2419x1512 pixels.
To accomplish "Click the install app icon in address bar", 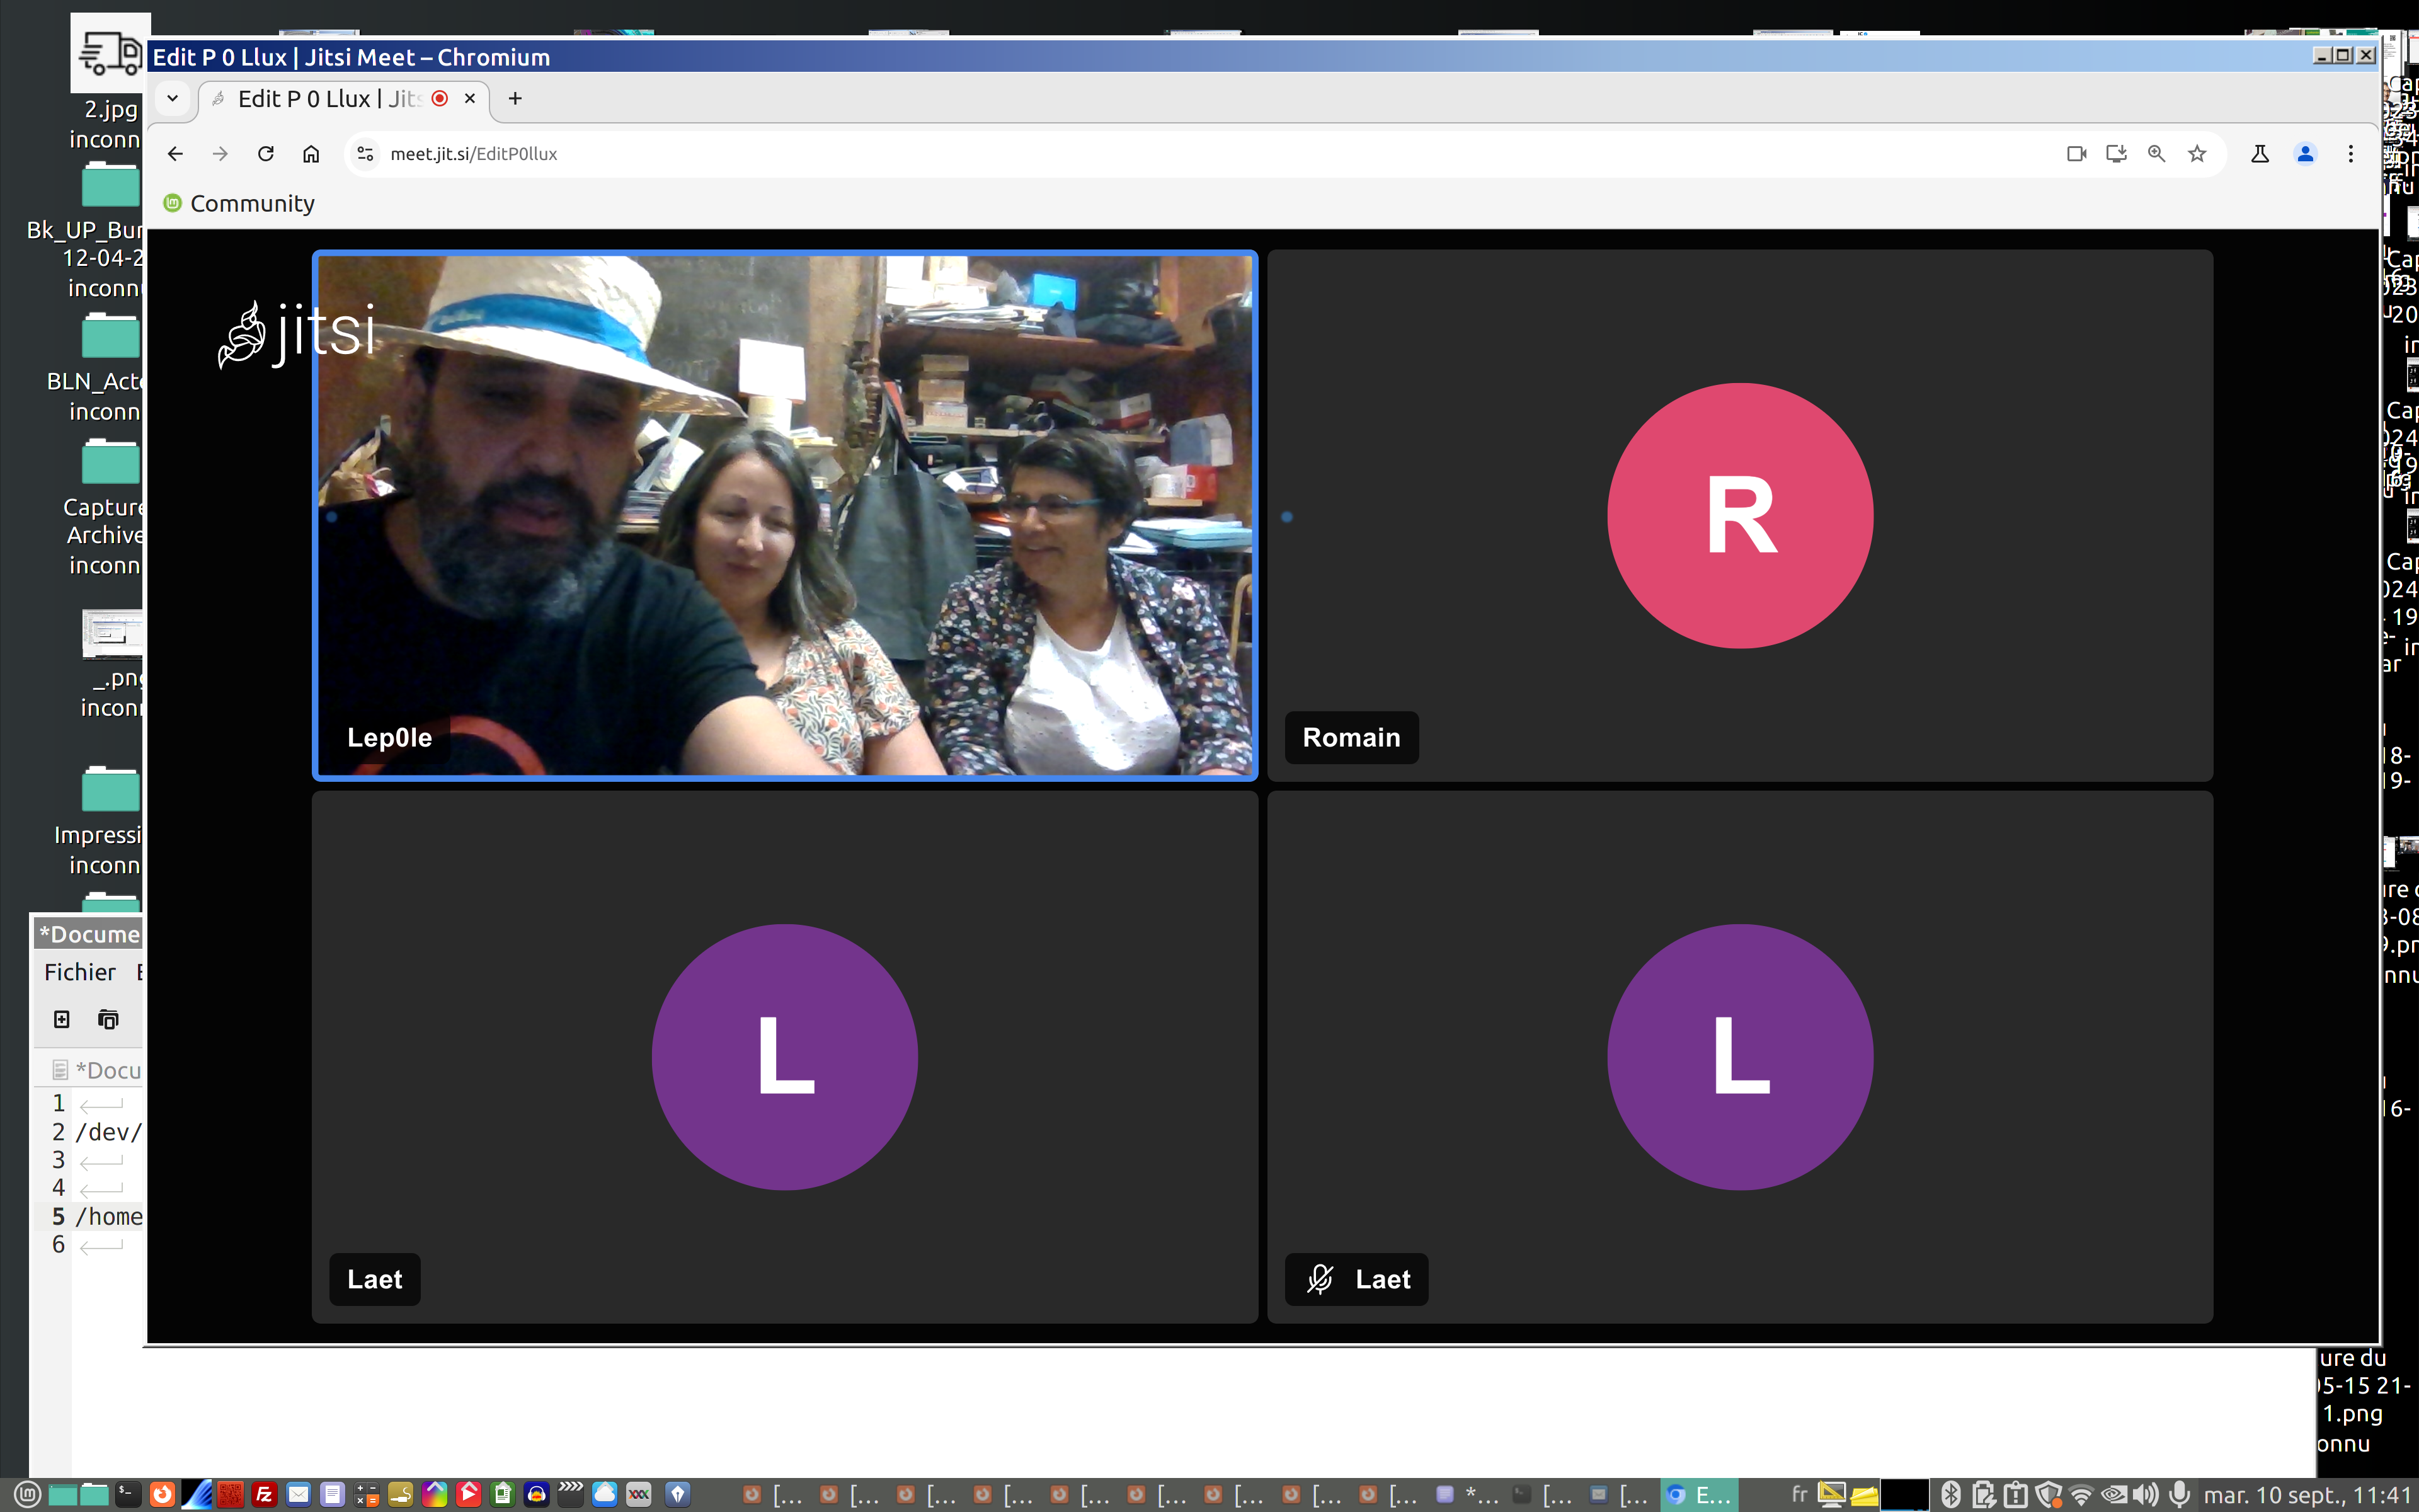I will [x=2116, y=154].
